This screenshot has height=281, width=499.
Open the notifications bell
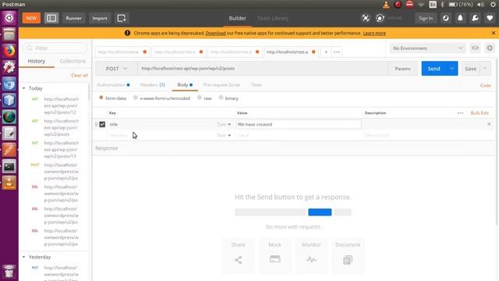click(460, 18)
